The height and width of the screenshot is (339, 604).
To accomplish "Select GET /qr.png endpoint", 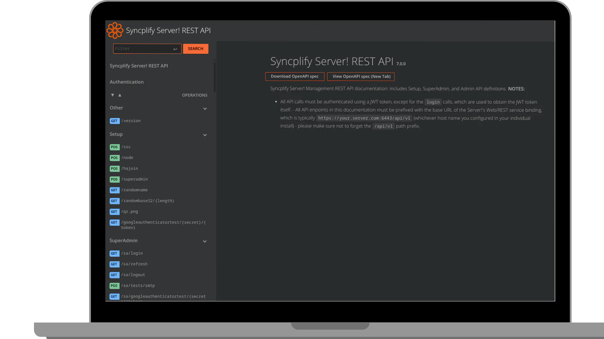I will click(x=124, y=212).
